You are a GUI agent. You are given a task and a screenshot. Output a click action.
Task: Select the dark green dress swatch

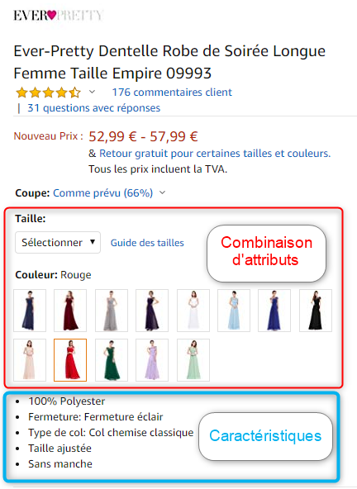pos(112,360)
